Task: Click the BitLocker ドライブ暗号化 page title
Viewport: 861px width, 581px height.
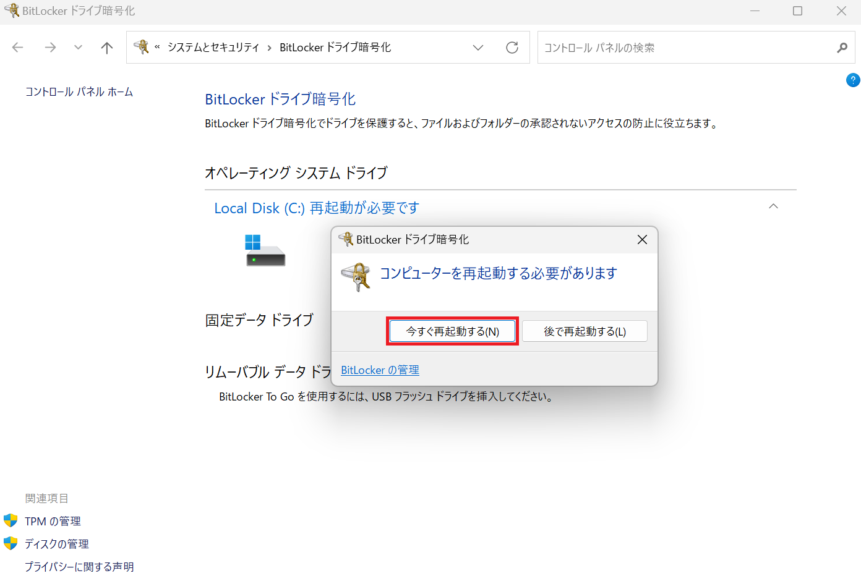Action: click(280, 100)
